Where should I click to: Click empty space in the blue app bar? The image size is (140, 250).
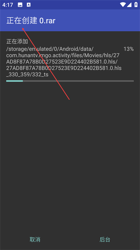pos(97,20)
